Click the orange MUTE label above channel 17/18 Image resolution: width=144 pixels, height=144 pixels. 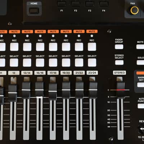coord(53,32)
